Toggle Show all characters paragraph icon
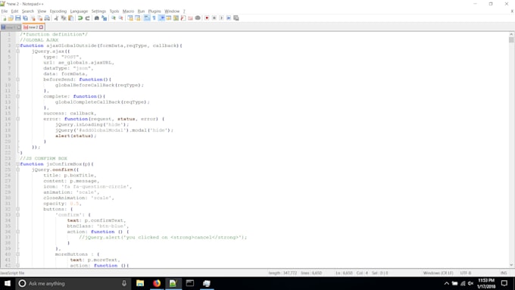This screenshot has height=290, width=515. click(154, 18)
